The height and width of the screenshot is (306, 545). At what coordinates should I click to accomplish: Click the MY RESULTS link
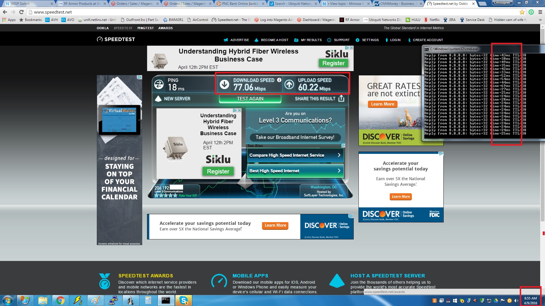[x=311, y=40]
